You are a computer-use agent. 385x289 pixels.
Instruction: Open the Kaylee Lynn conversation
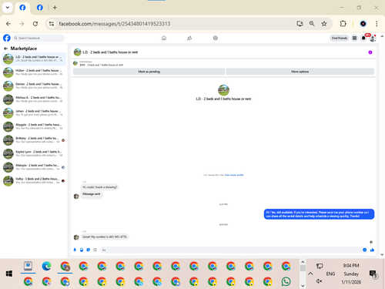click(x=34, y=153)
